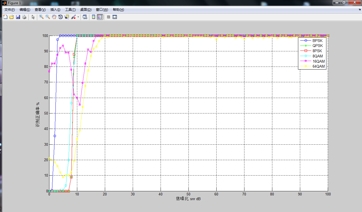The height and width of the screenshot is (212, 362).
Task: Toggle the Insert Legend toolbar button
Action: pos(100,17)
